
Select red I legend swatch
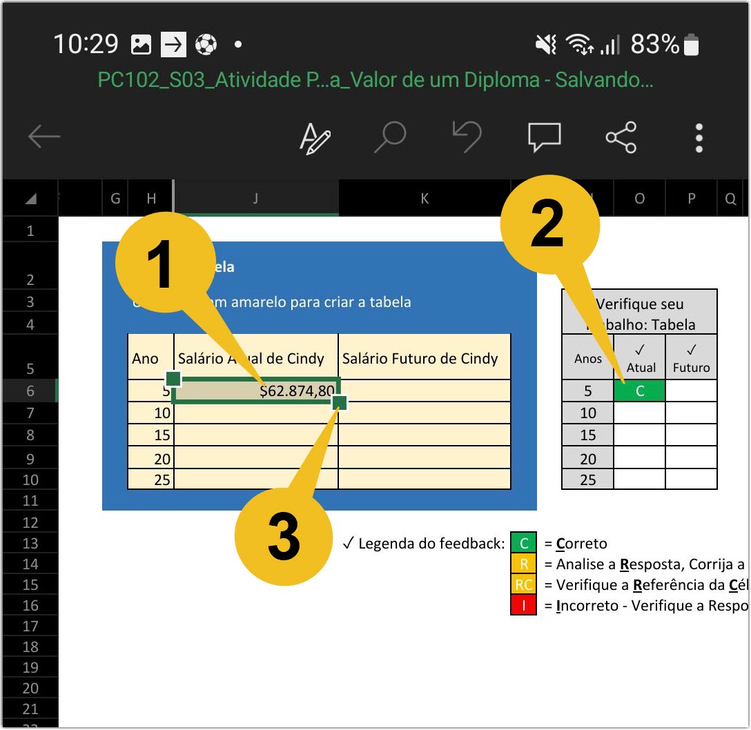pos(523,605)
